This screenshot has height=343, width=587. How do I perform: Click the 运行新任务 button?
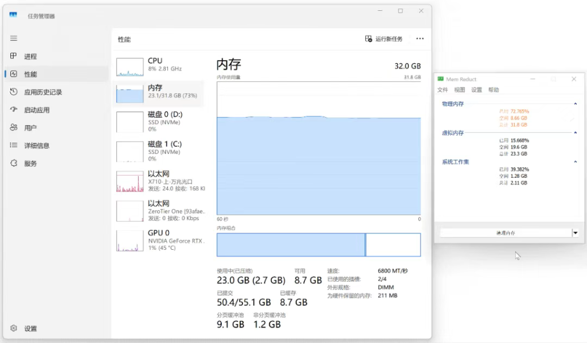(x=383, y=39)
